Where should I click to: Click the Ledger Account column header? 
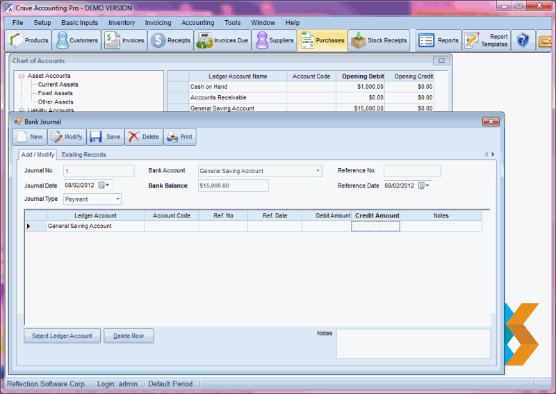(95, 215)
